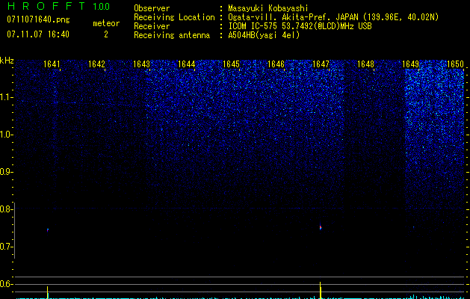Click receiver value ICOM IC-575 53.7492 MHz
470x299 pixels.
pos(300,26)
